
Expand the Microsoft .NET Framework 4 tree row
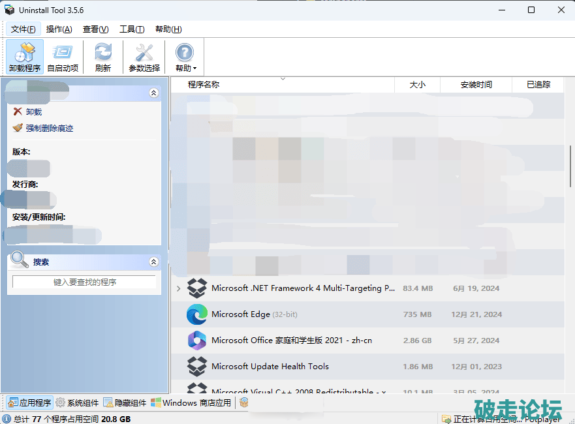tap(178, 288)
